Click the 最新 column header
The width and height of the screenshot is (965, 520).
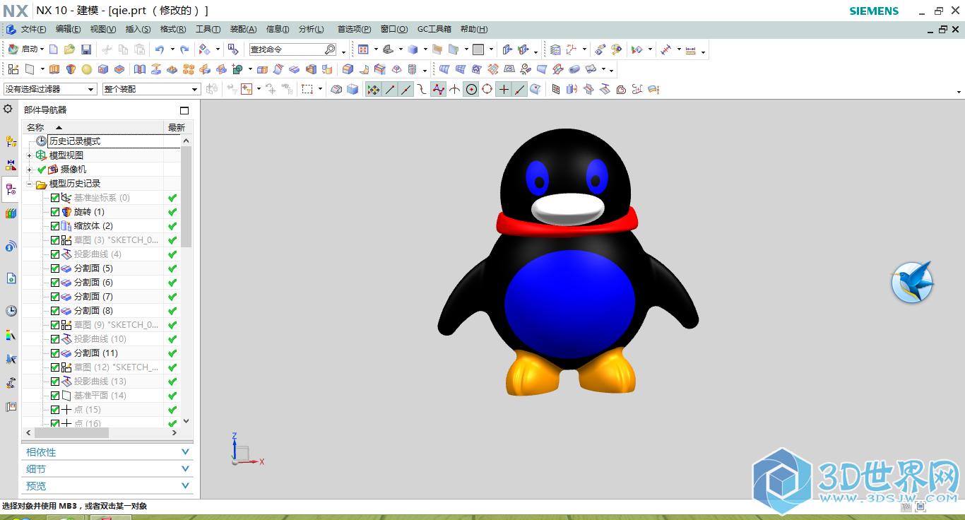pos(177,127)
